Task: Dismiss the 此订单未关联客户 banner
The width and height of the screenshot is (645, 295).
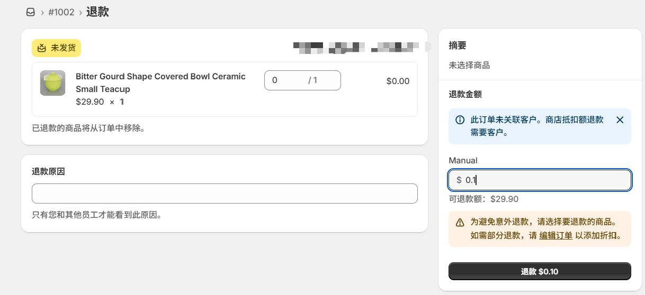Action: (x=620, y=120)
